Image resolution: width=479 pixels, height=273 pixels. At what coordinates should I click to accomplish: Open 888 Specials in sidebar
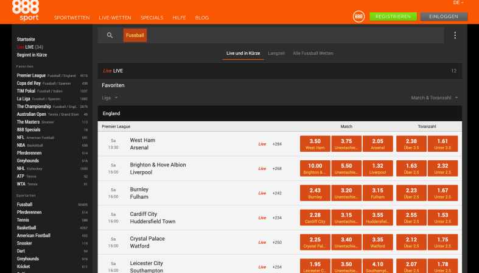52,130
